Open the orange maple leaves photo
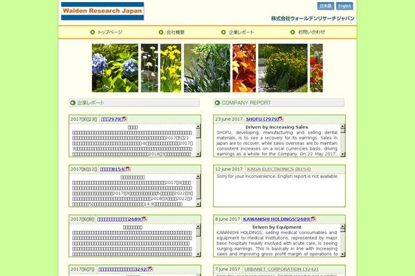 tap(244, 68)
